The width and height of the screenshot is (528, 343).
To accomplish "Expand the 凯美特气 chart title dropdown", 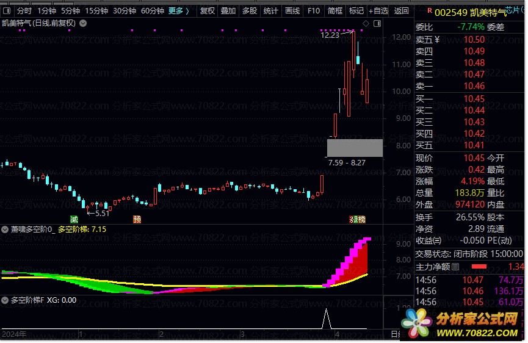I will 83,23.
